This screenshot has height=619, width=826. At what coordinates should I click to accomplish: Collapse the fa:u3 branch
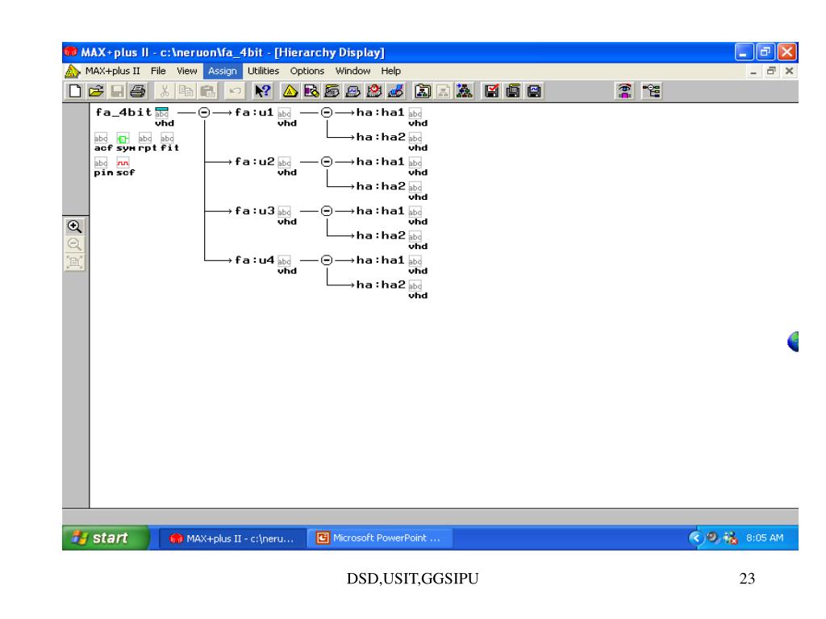pyautogui.click(x=327, y=211)
